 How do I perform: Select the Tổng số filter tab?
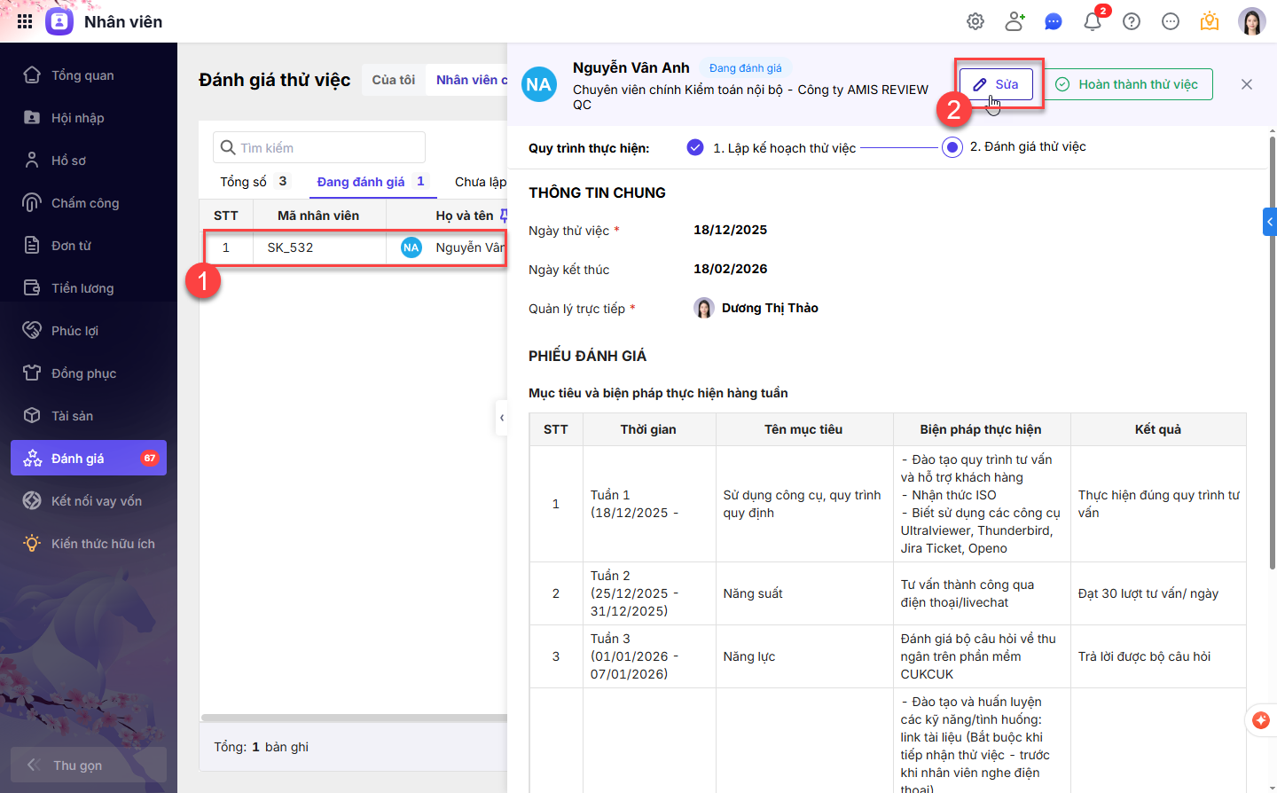(254, 182)
